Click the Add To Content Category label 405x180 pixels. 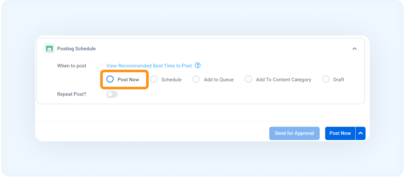(283, 80)
